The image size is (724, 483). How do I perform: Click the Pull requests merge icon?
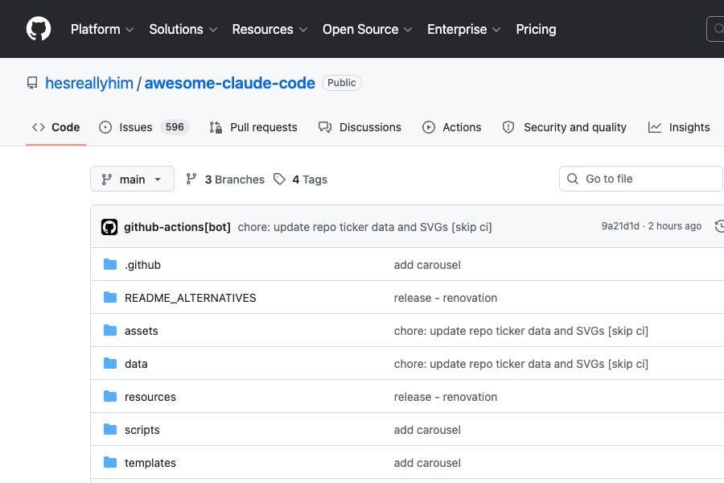216,127
